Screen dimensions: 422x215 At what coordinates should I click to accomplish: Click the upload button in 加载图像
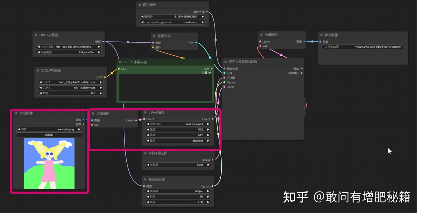tap(49, 135)
